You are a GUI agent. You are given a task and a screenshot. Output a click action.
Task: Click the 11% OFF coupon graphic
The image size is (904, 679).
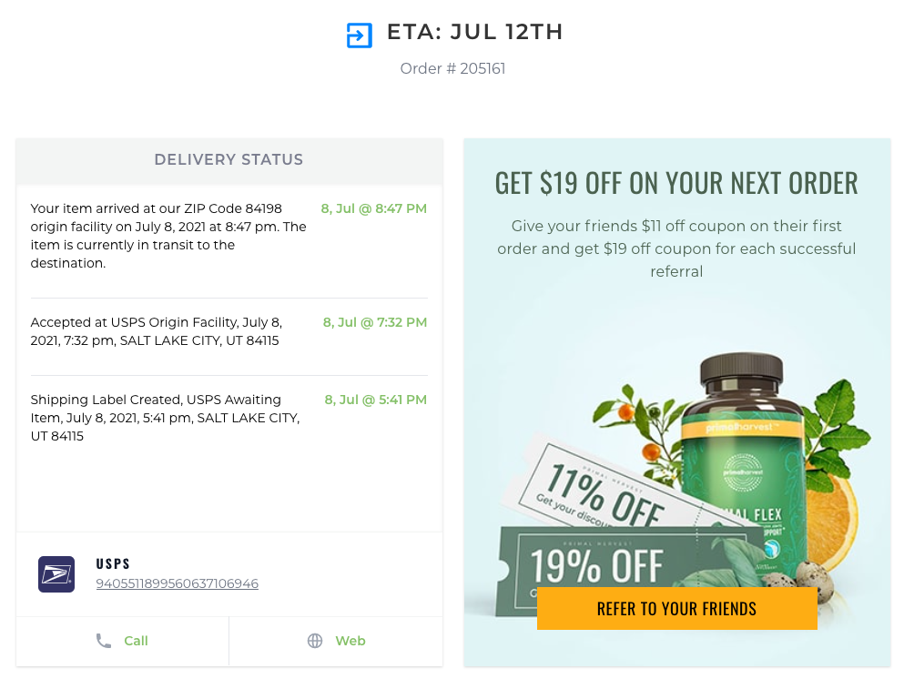(x=604, y=491)
